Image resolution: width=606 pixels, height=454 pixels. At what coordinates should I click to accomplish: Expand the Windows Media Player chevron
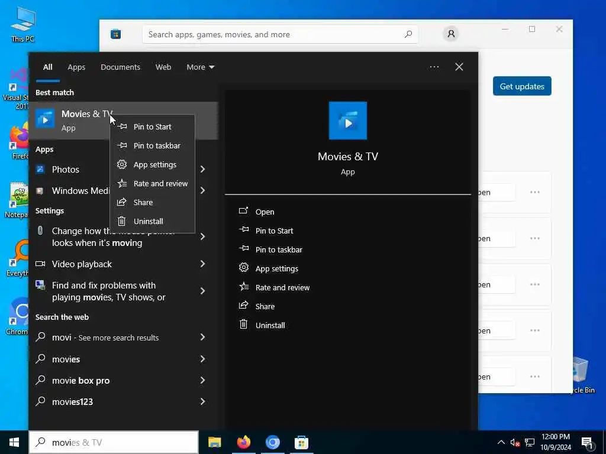(202, 190)
